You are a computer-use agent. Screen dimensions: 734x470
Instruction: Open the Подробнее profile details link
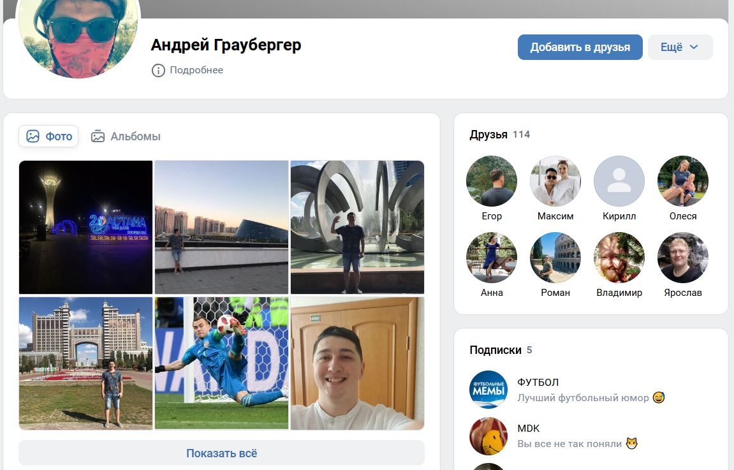tap(196, 70)
